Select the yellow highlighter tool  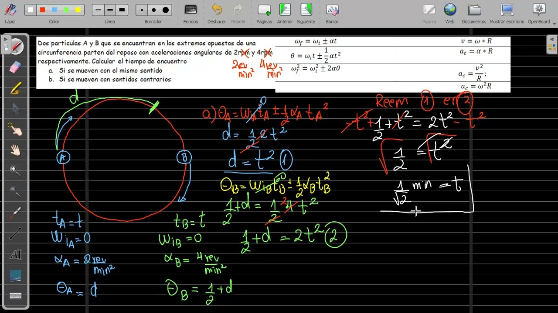(15, 88)
